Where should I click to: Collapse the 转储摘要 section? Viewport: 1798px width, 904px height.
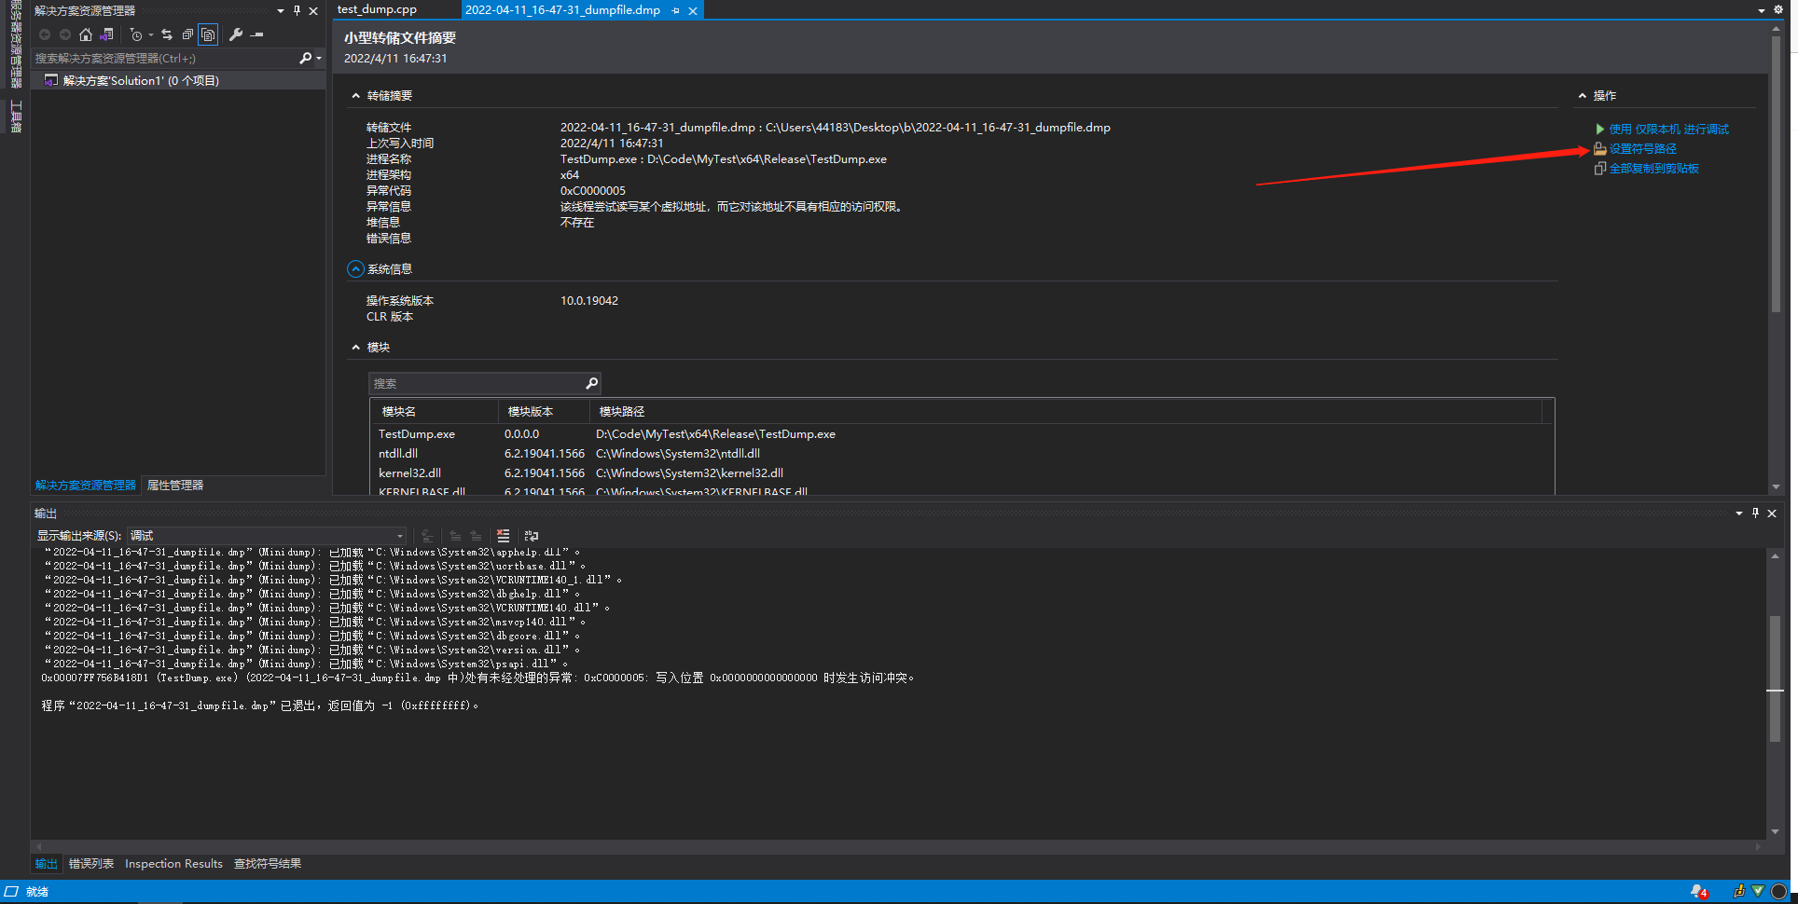pos(355,96)
